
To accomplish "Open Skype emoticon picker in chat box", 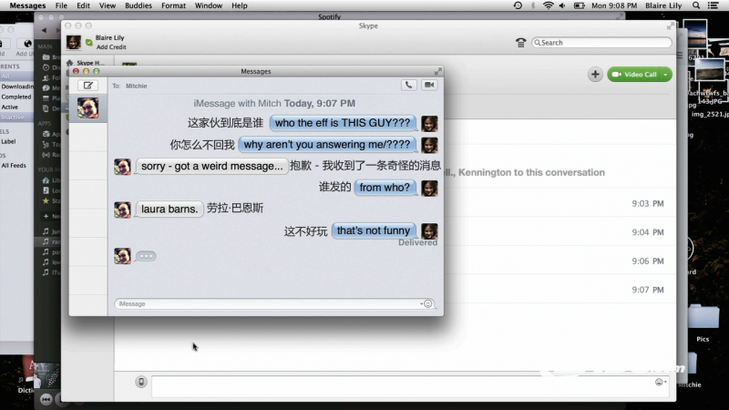I will (659, 382).
